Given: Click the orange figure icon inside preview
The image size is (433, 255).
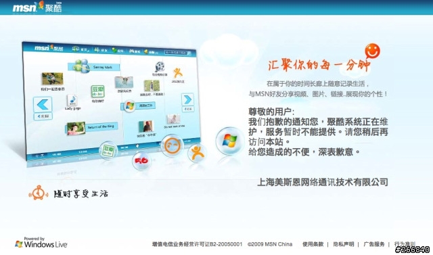Looking at the screenshot, I should (177, 73).
